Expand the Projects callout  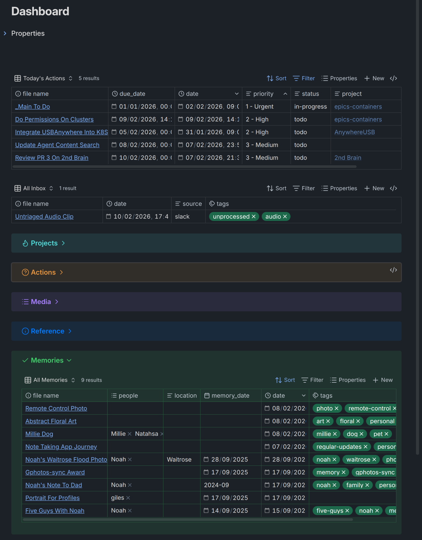[x=63, y=243]
